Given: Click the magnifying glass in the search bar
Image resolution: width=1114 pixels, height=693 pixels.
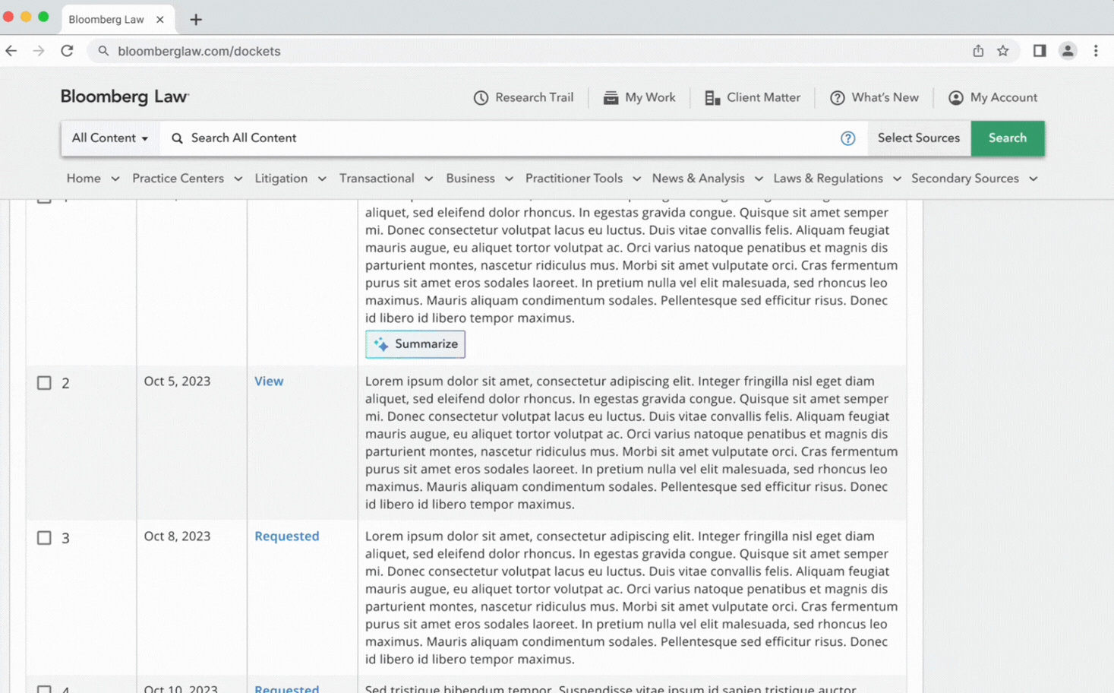Looking at the screenshot, I should pos(177,138).
